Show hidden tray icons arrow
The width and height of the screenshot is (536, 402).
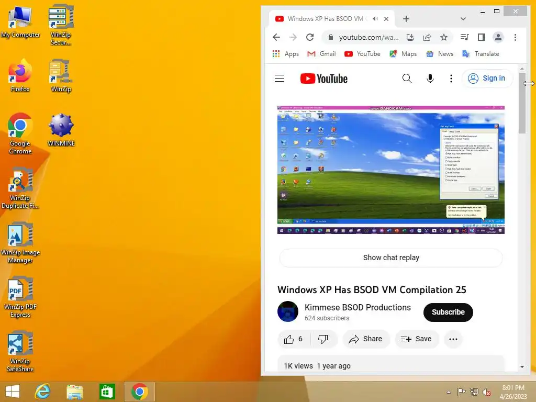(x=449, y=392)
